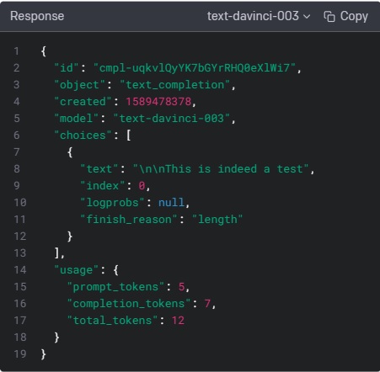Click the "completion_tokens" key
Viewport: 380px width, 372px height.
click(x=129, y=304)
